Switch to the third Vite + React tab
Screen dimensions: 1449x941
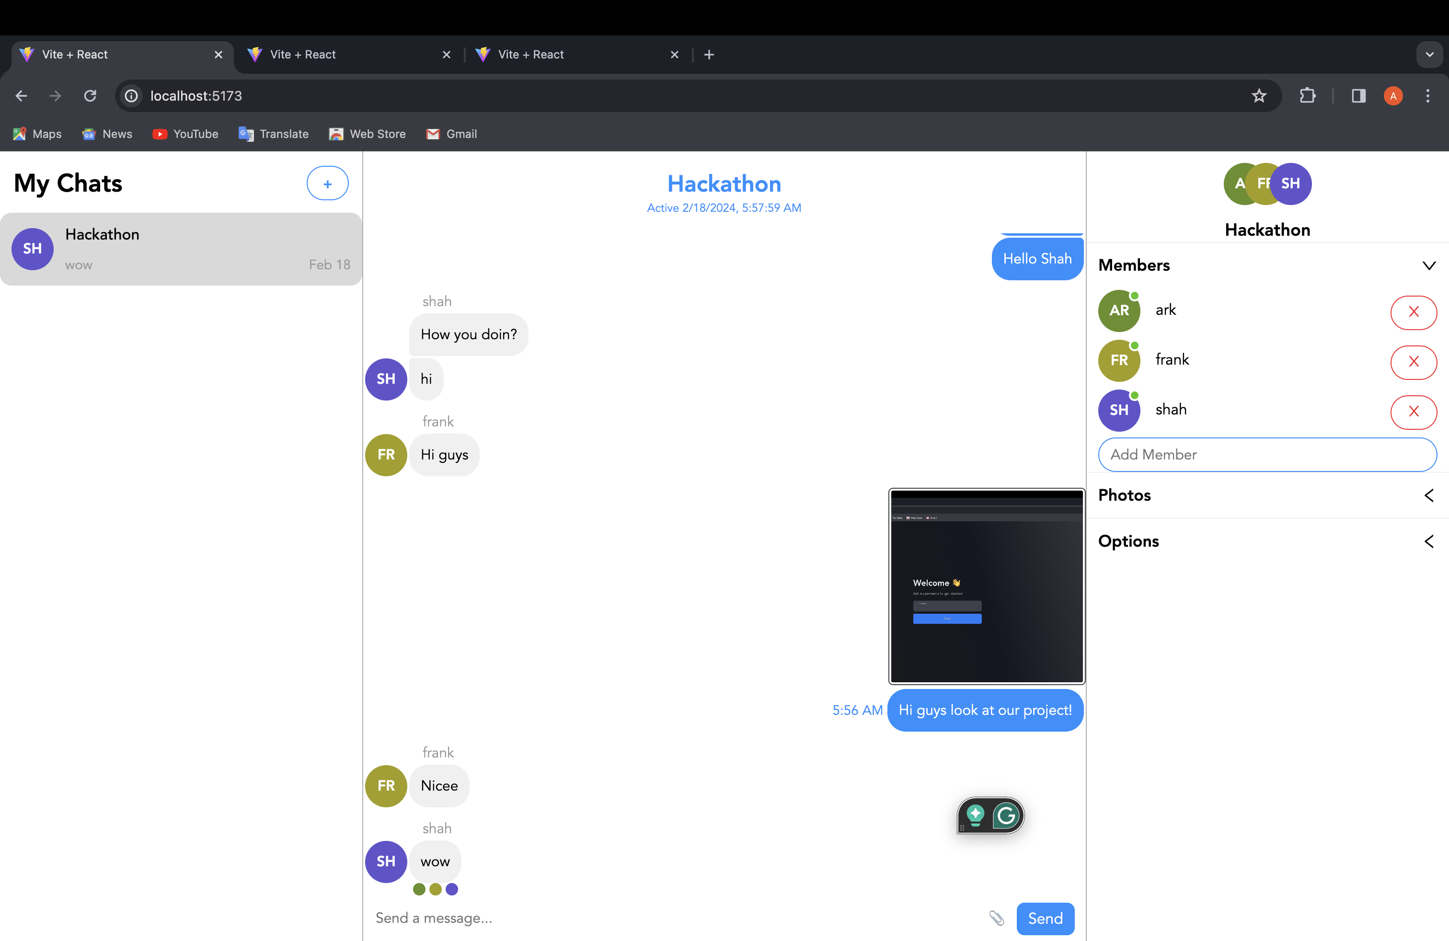pyautogui.click(x=530, y=55)
